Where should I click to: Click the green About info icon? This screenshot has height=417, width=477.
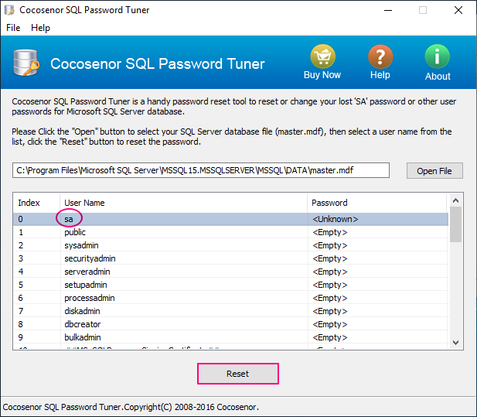[437, 56]
